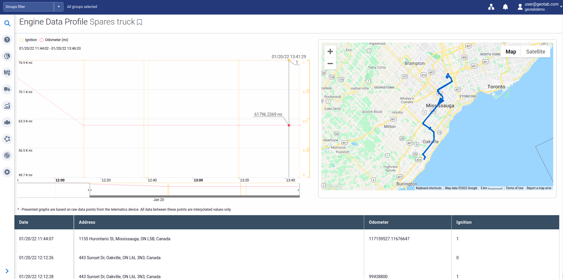Open system settings gear in sidebar
Viewport: 563px width, 279px height.
(x=7, y=172)
